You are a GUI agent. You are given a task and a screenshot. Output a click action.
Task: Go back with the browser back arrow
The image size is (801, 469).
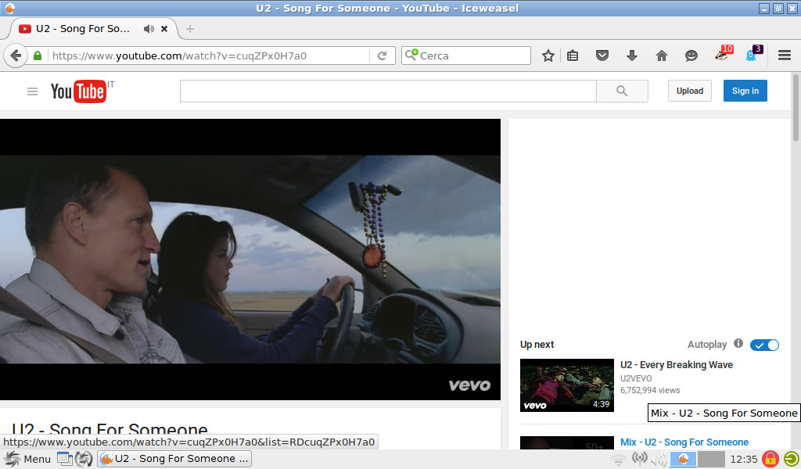[x=16, y=55]
